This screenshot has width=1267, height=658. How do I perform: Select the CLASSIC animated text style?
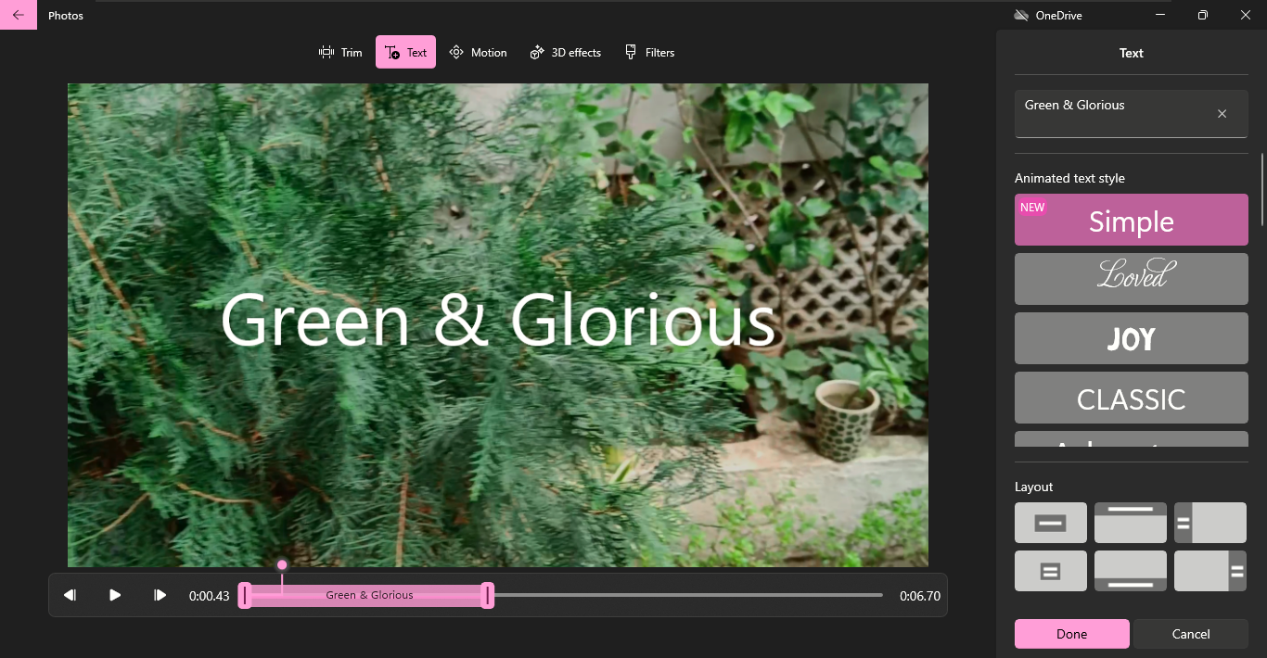click(x=1131, y=398)
